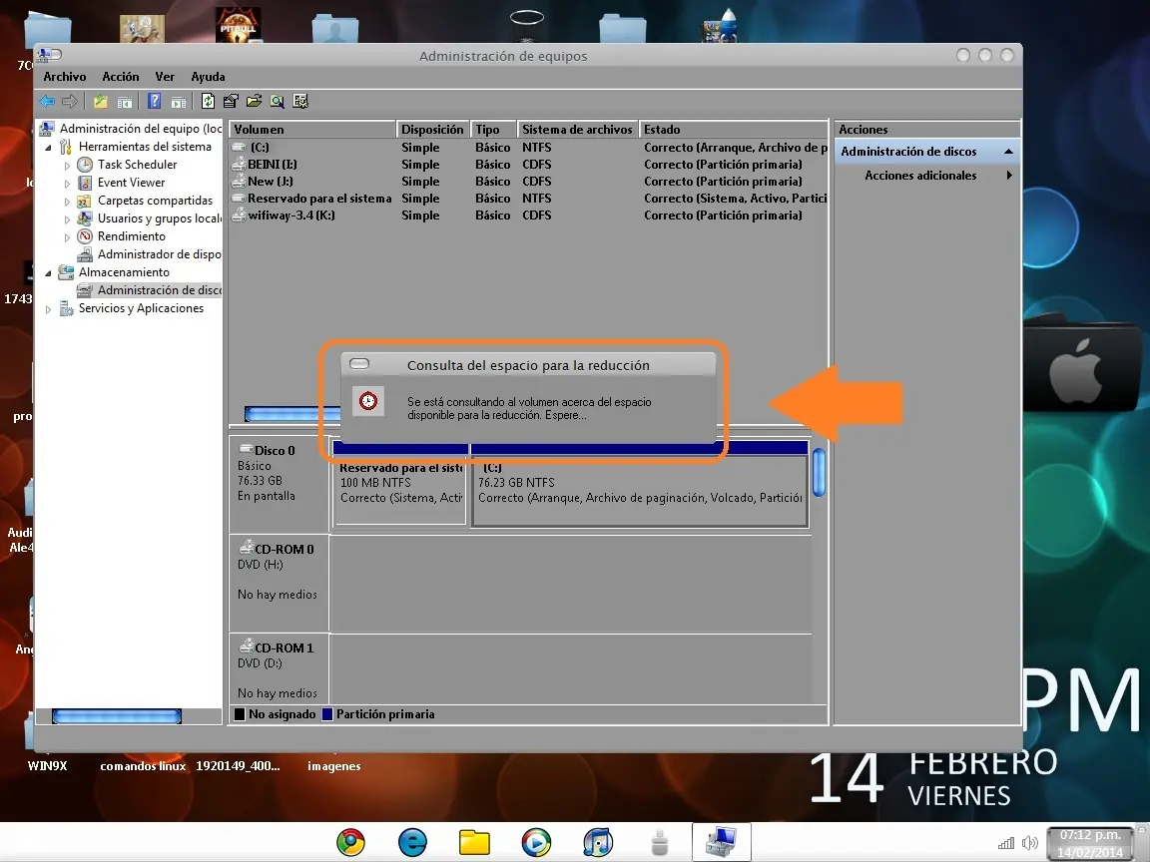Select Event Viewer in the tree

[132, 183]
